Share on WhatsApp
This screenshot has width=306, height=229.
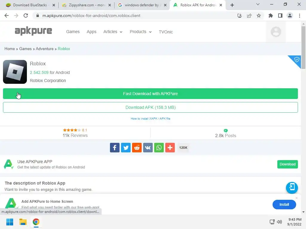159,148
